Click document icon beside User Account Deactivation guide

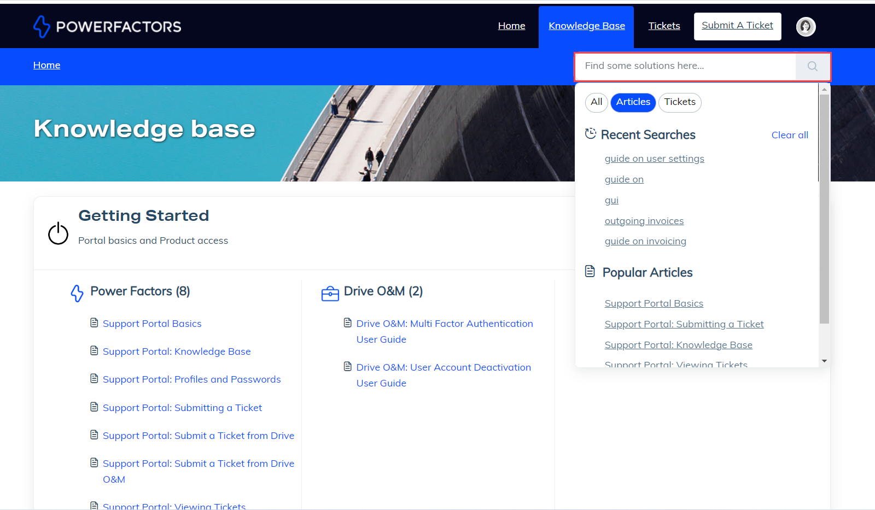click(x=347, y=366)
